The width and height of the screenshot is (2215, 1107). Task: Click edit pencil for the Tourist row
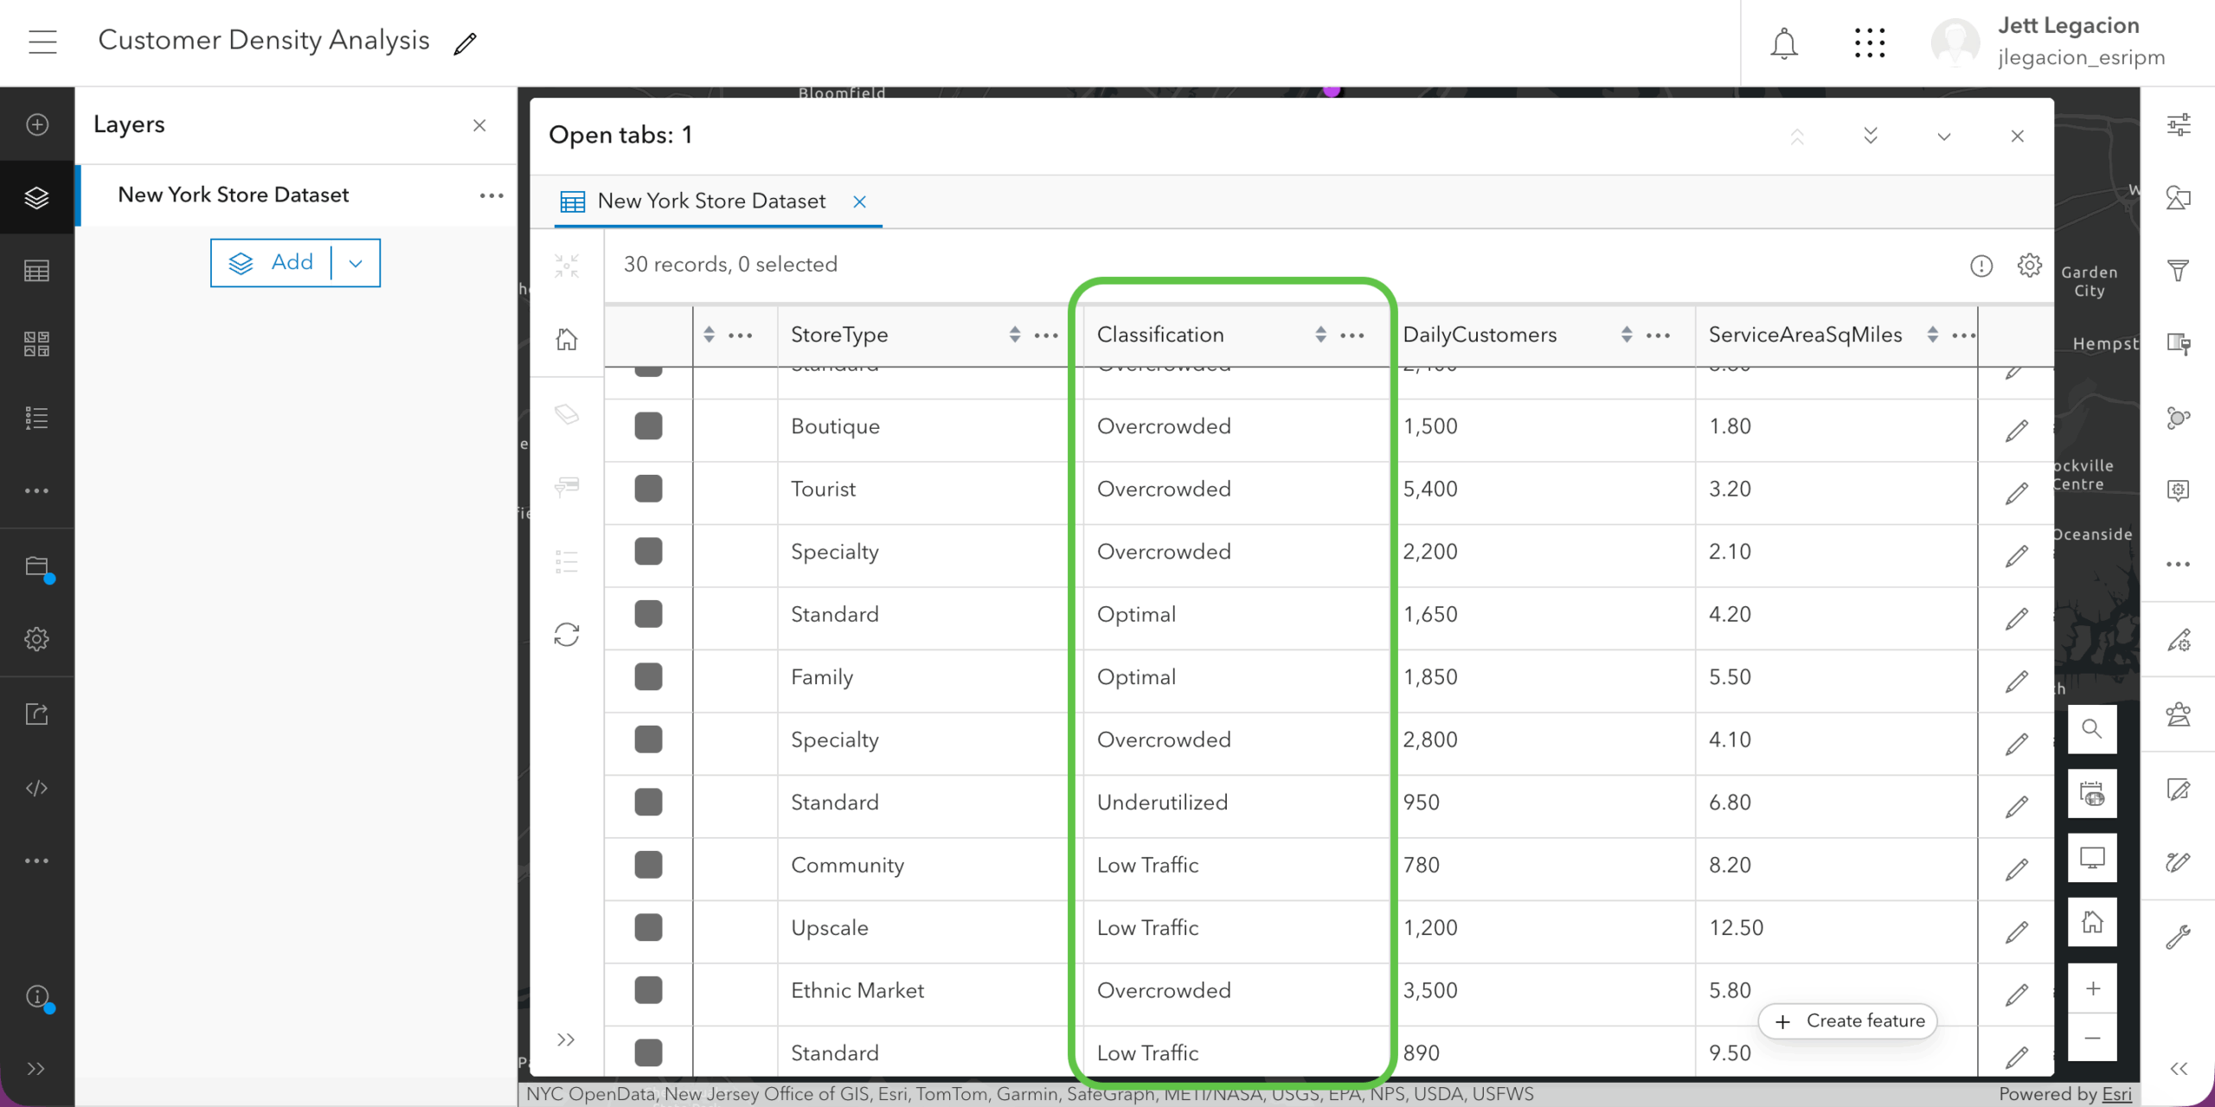[2016, 493]
